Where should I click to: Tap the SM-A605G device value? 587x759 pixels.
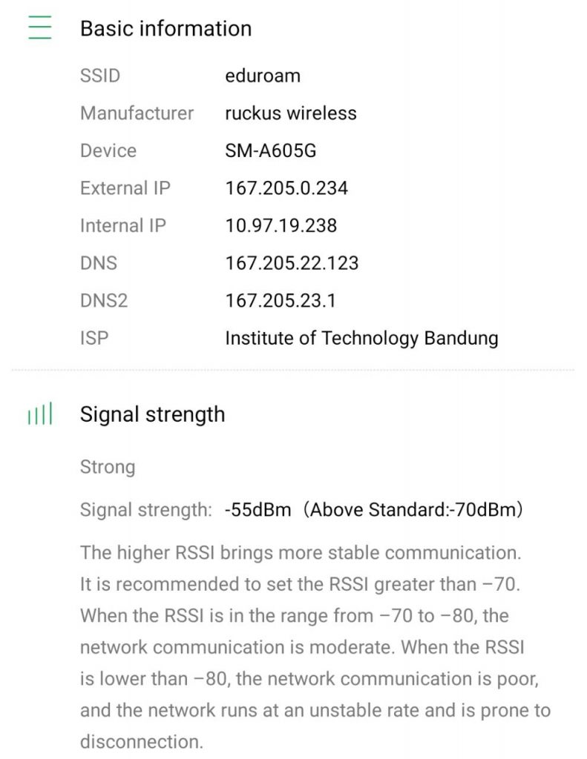(x=271, y=150)
